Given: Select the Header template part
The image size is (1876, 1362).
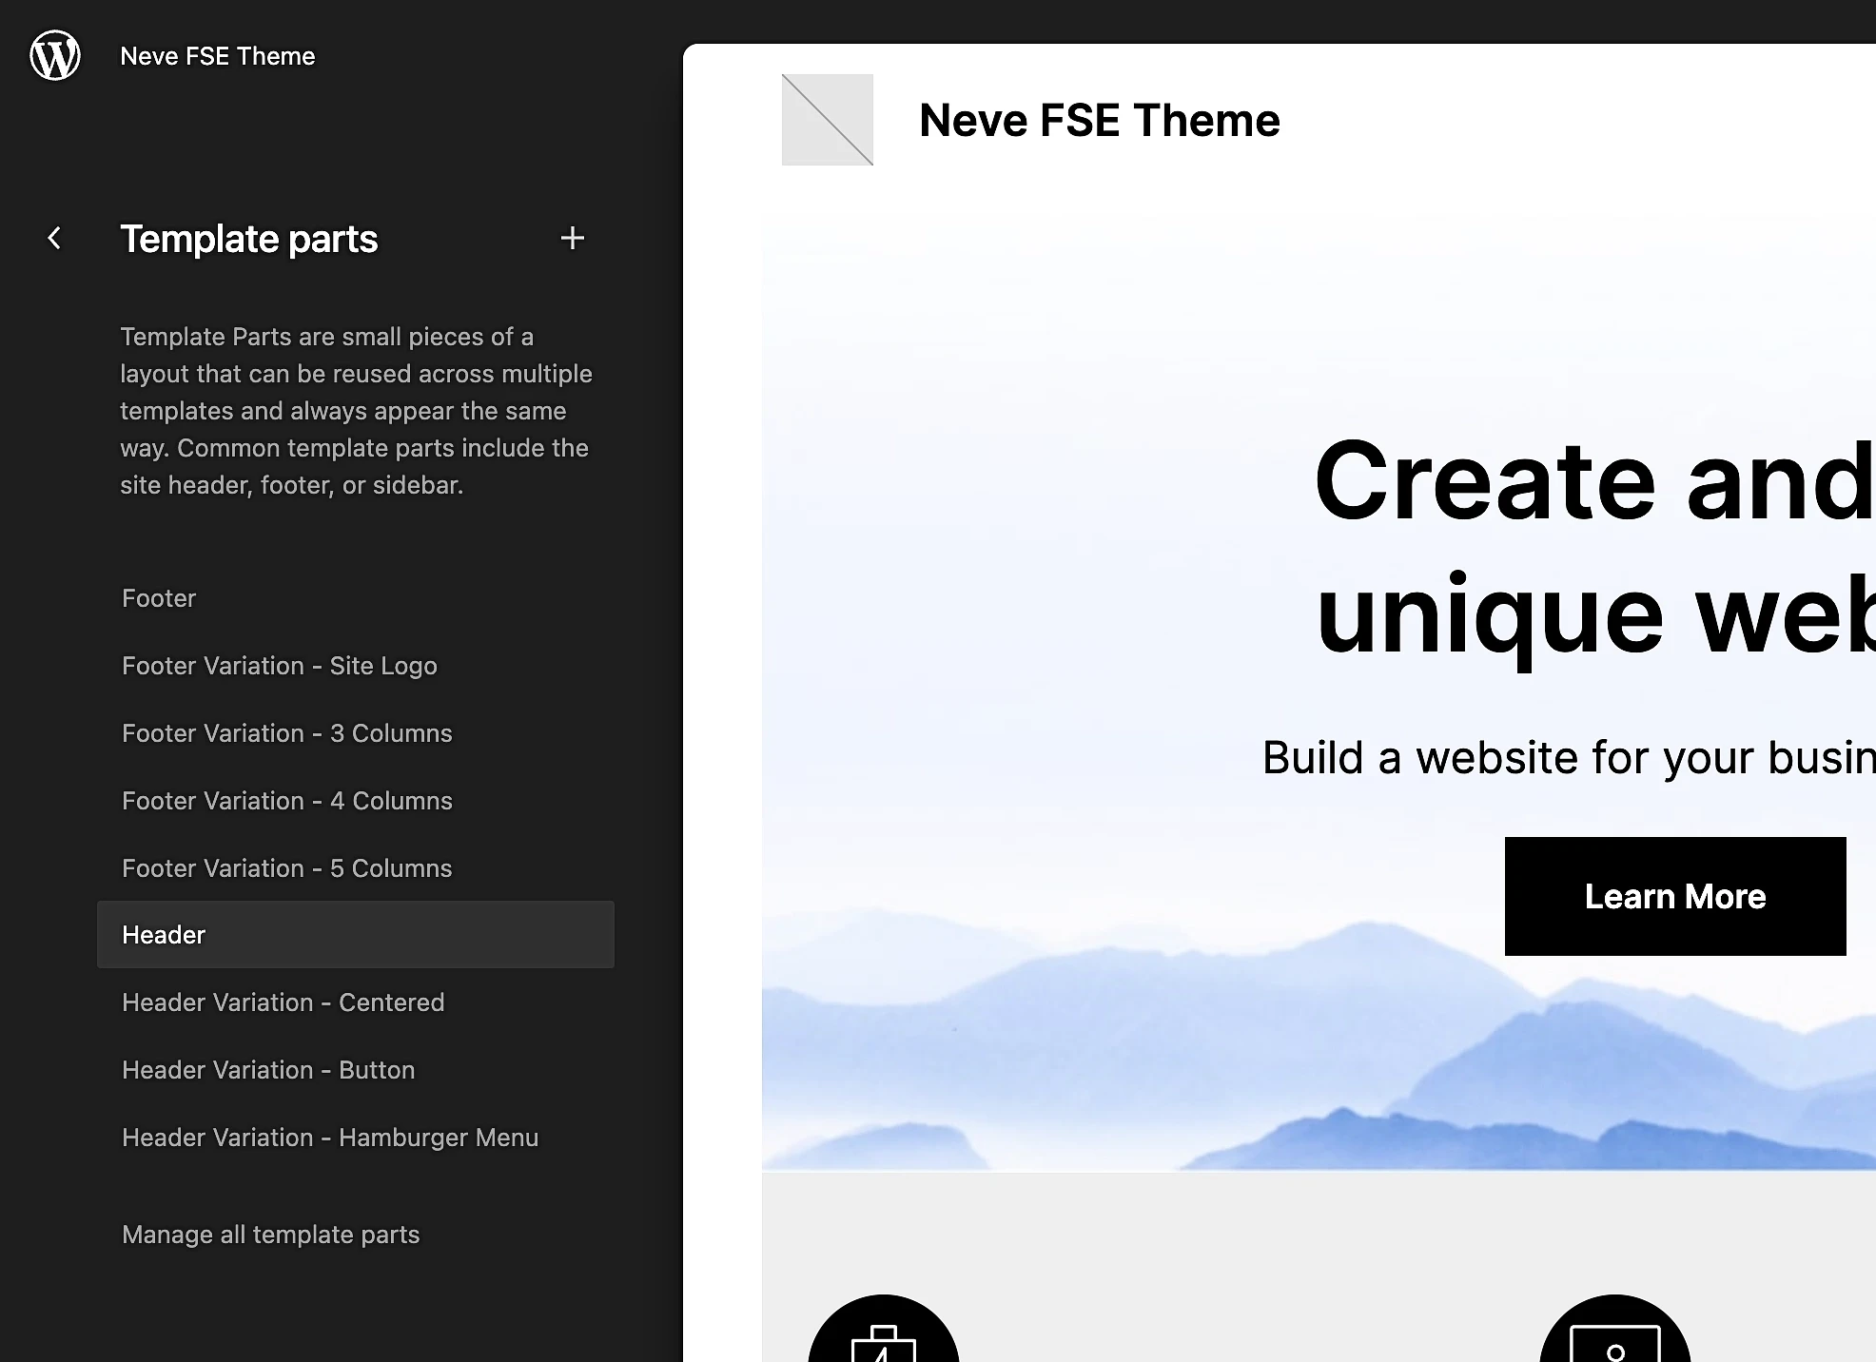Looking at the screenshot, I should pyautogui.click(x=163, y=934).
